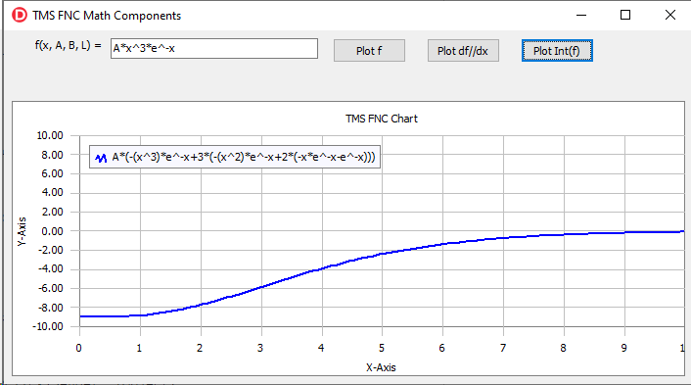Click the 0.00 value on Y axis
Viewport: 691px width, 385px height.
(52, 231)
